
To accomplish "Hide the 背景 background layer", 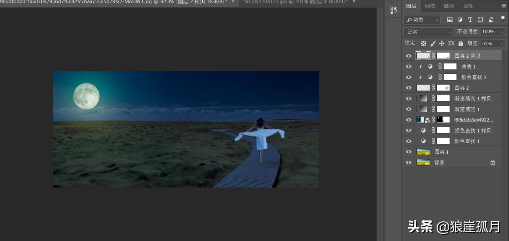I will tap(409, 162).
